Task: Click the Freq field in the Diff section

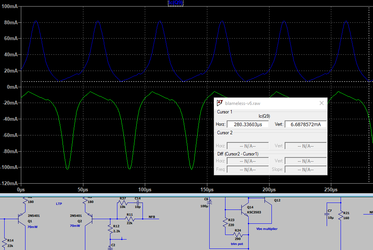Action: (x=248, y=169)
